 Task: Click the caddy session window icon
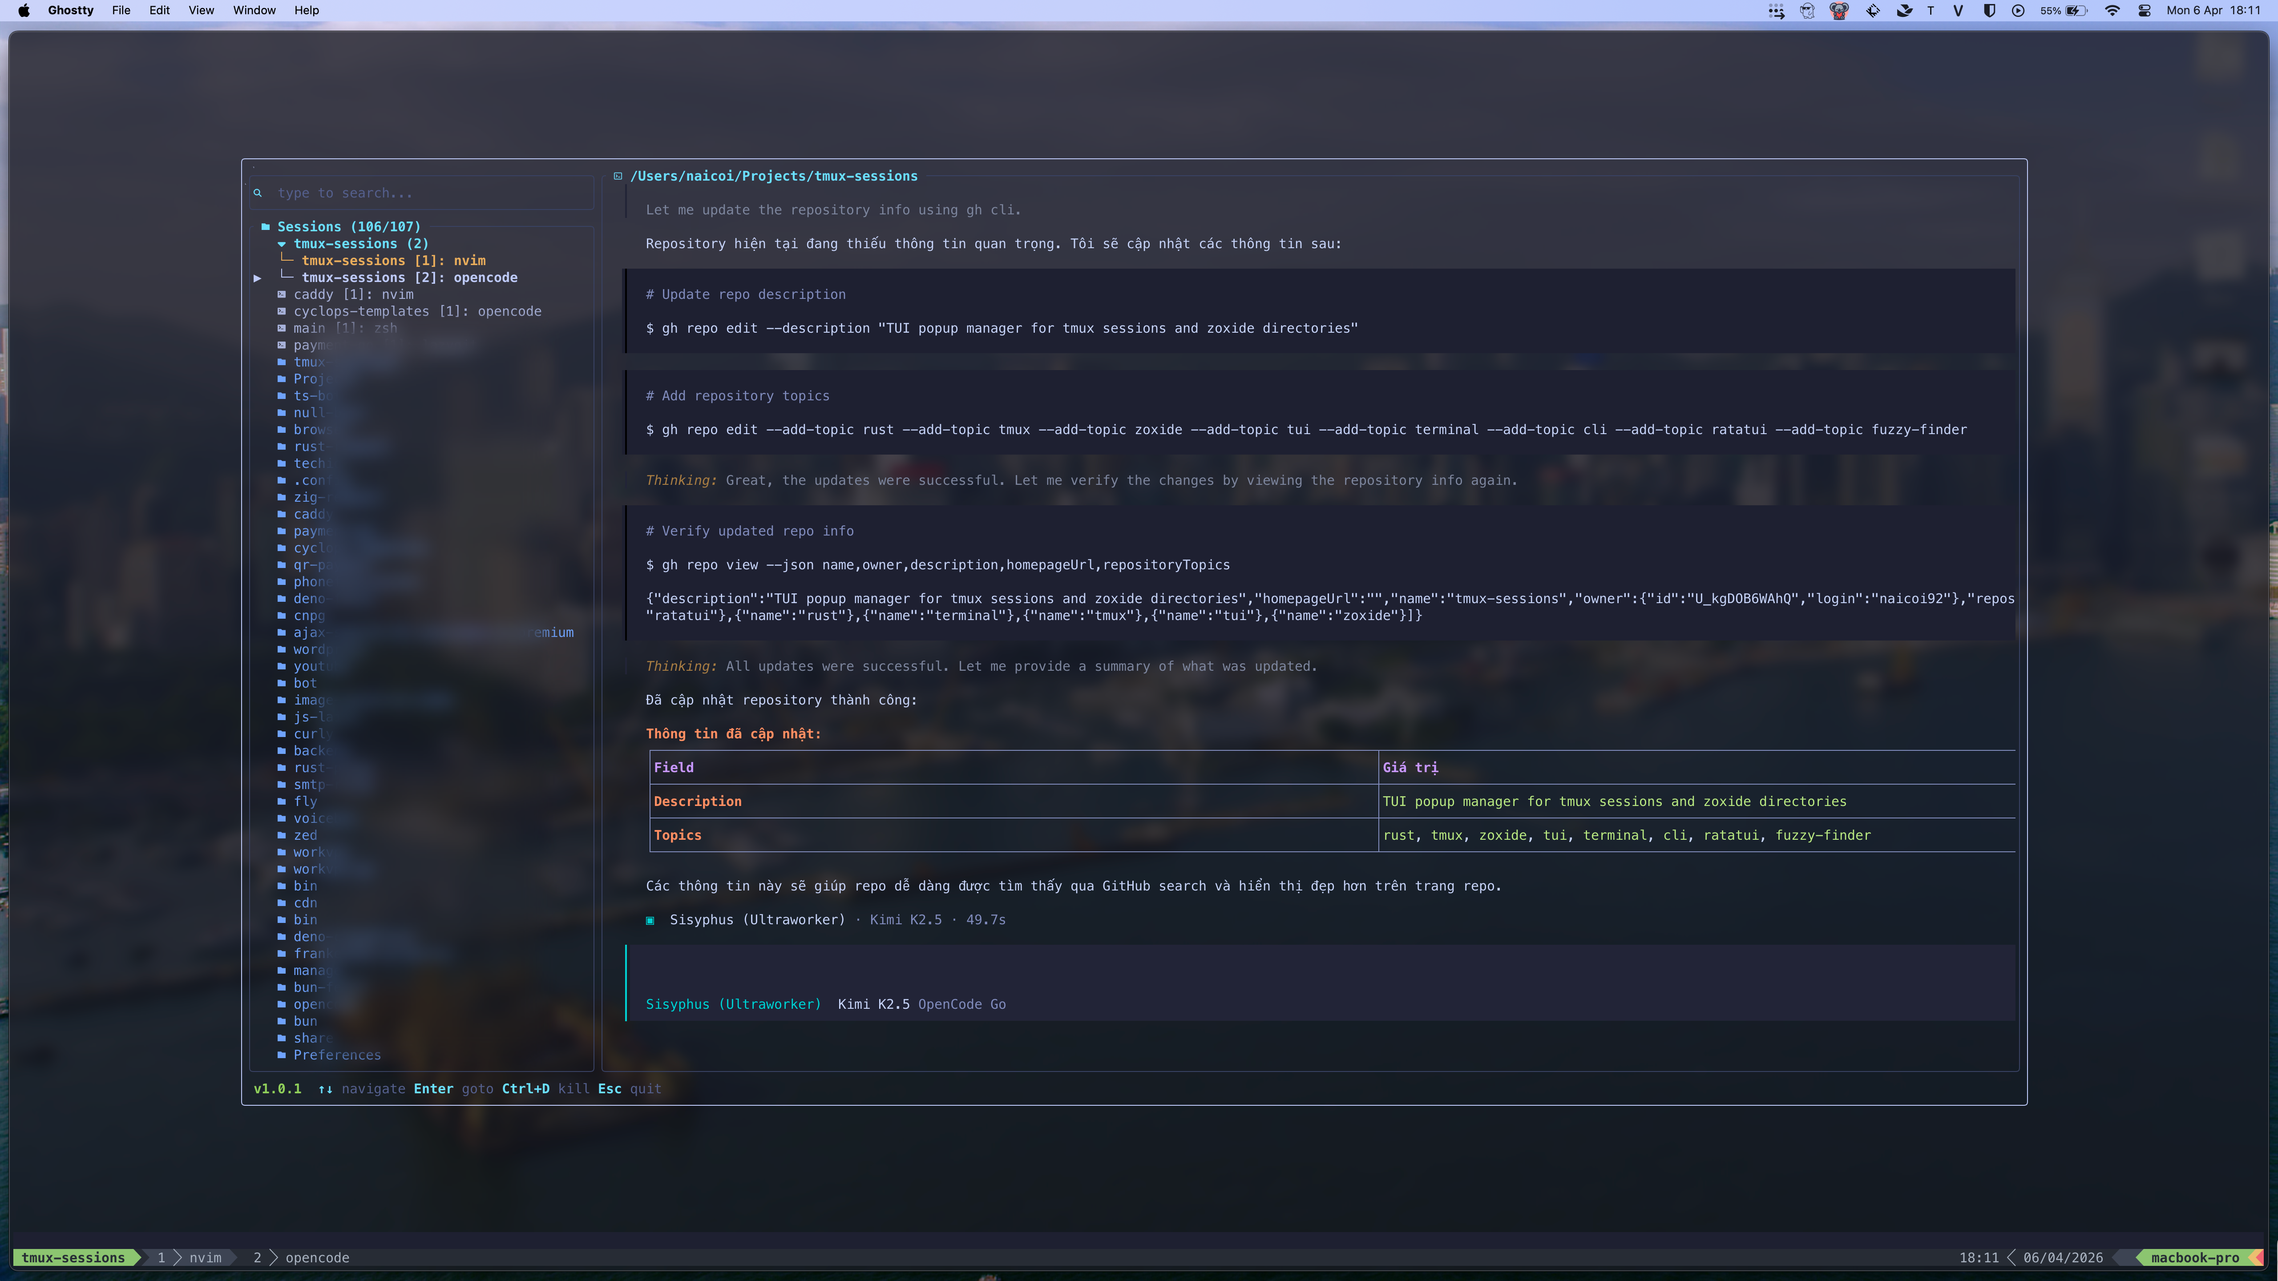click(x=281, y=294)
